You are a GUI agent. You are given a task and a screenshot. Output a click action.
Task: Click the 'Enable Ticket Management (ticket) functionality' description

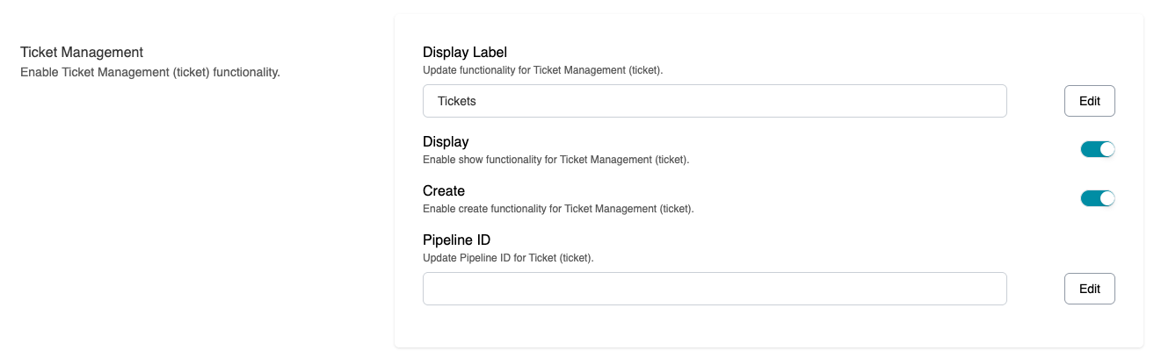coord(149,72)
